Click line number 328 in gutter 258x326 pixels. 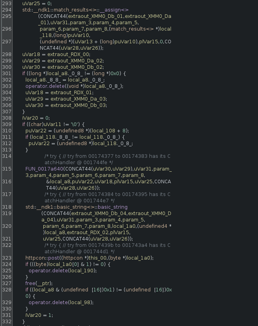(7, 290)
